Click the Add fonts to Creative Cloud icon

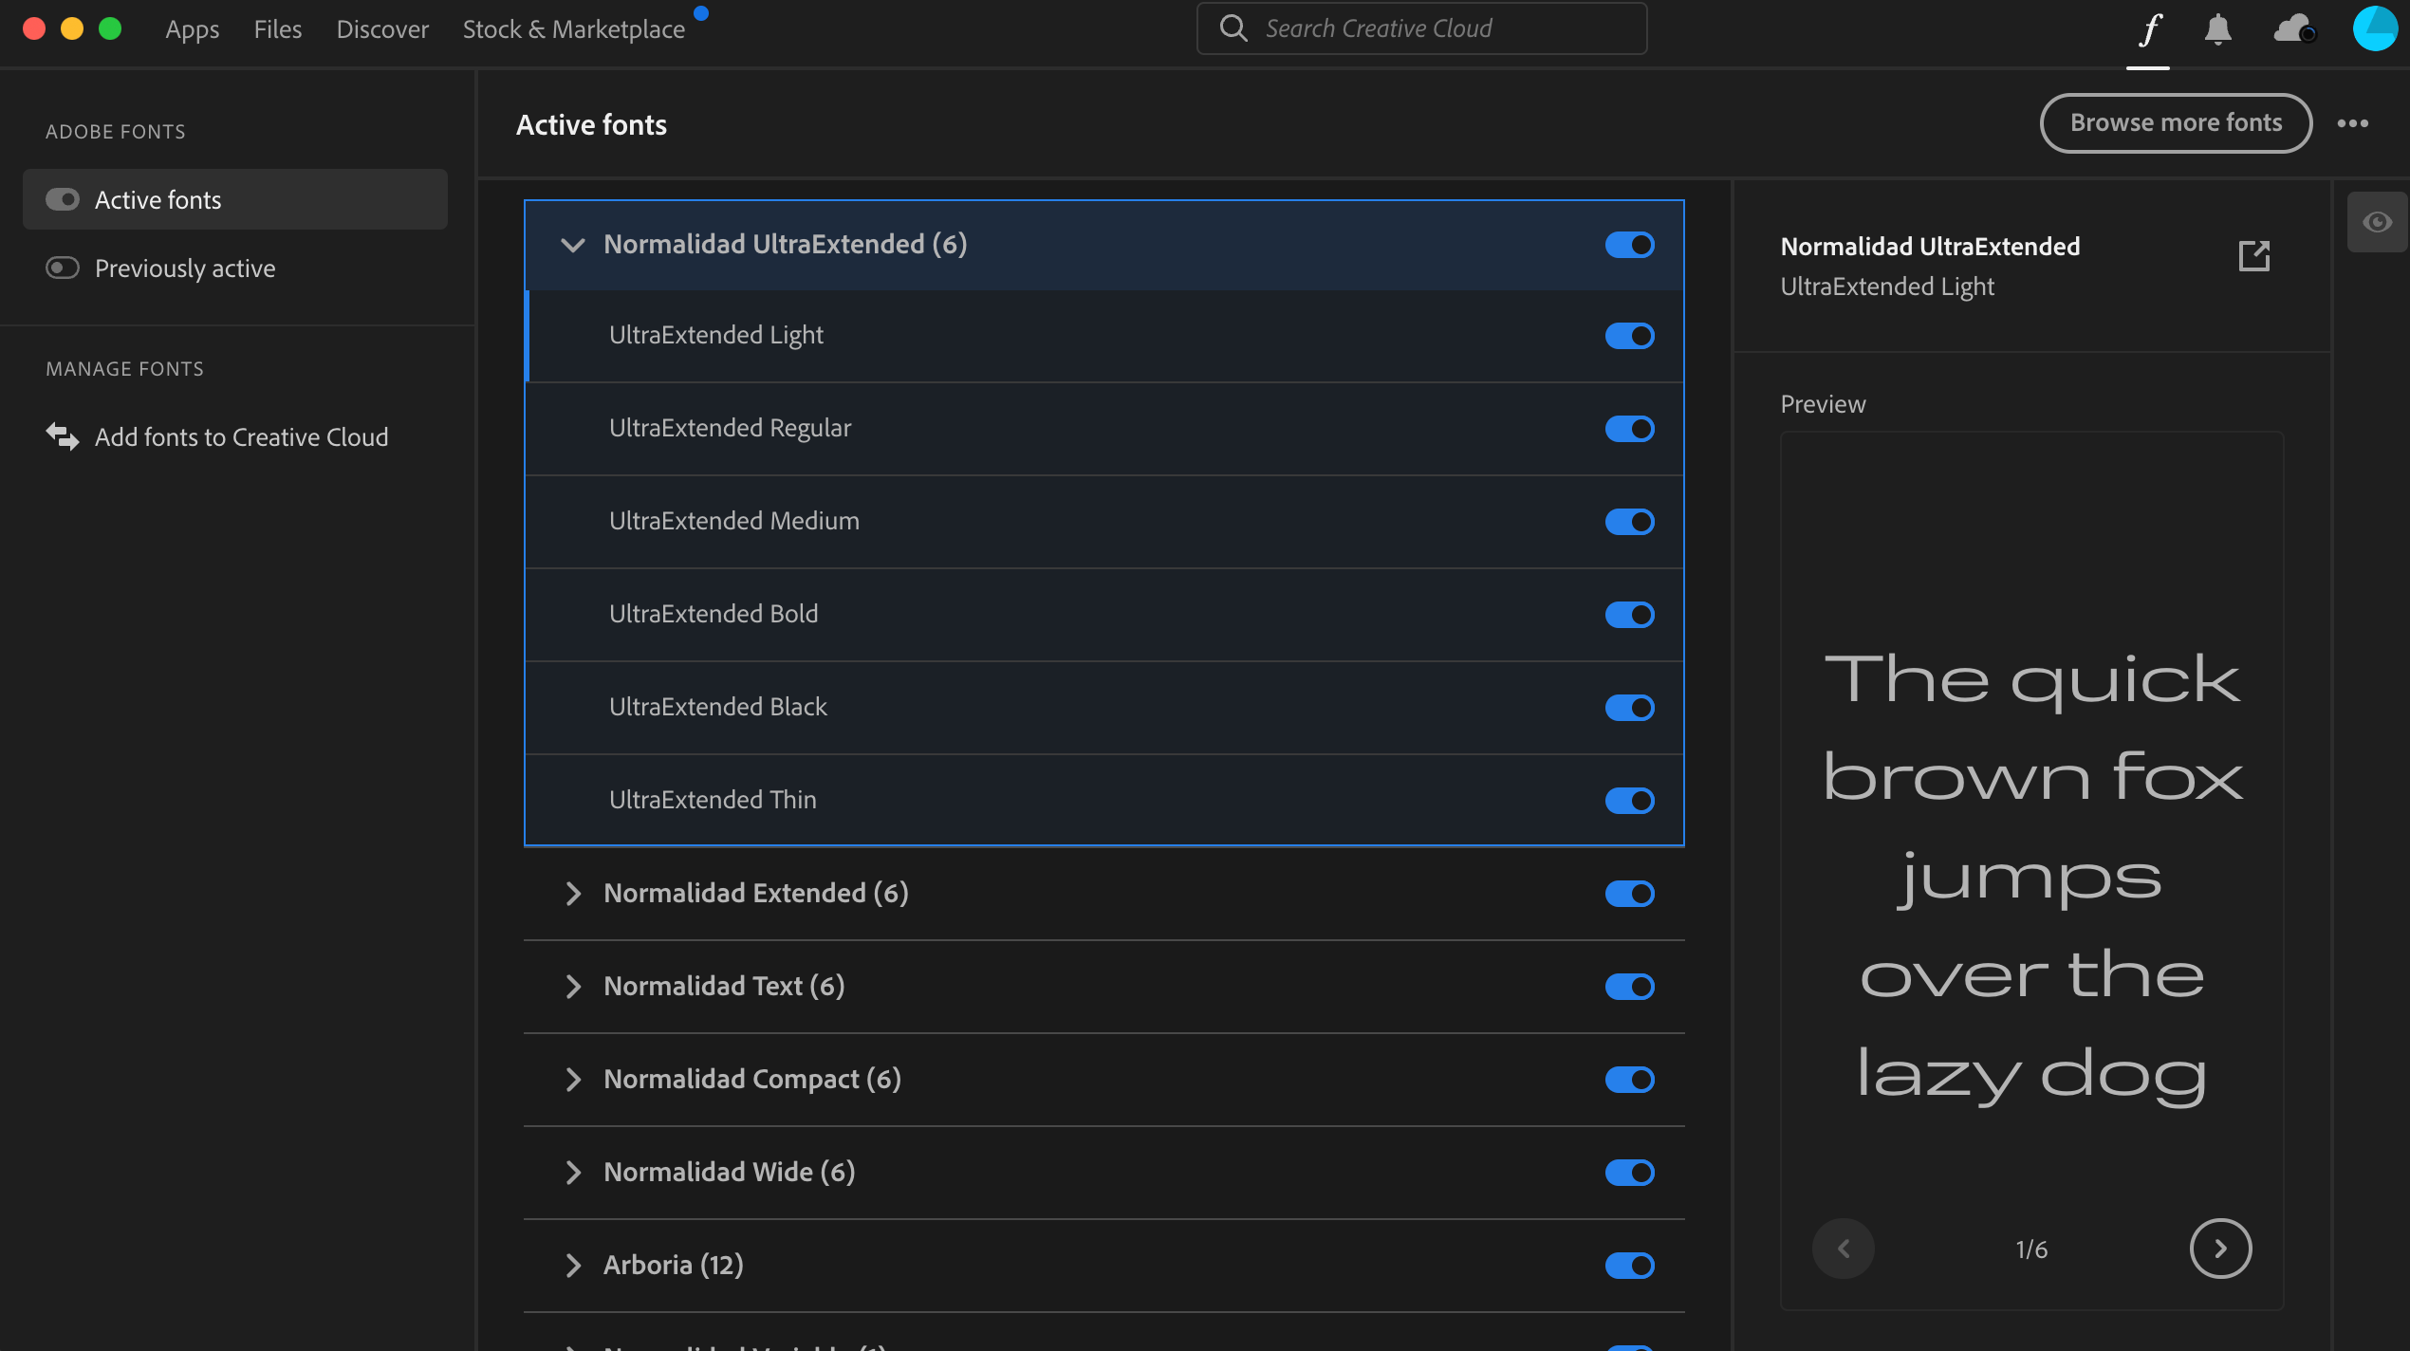[62, 435]
